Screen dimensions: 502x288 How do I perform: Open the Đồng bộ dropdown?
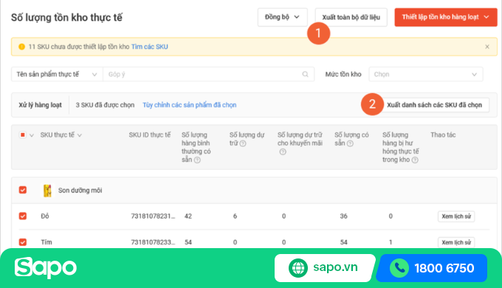coord(282,17)
